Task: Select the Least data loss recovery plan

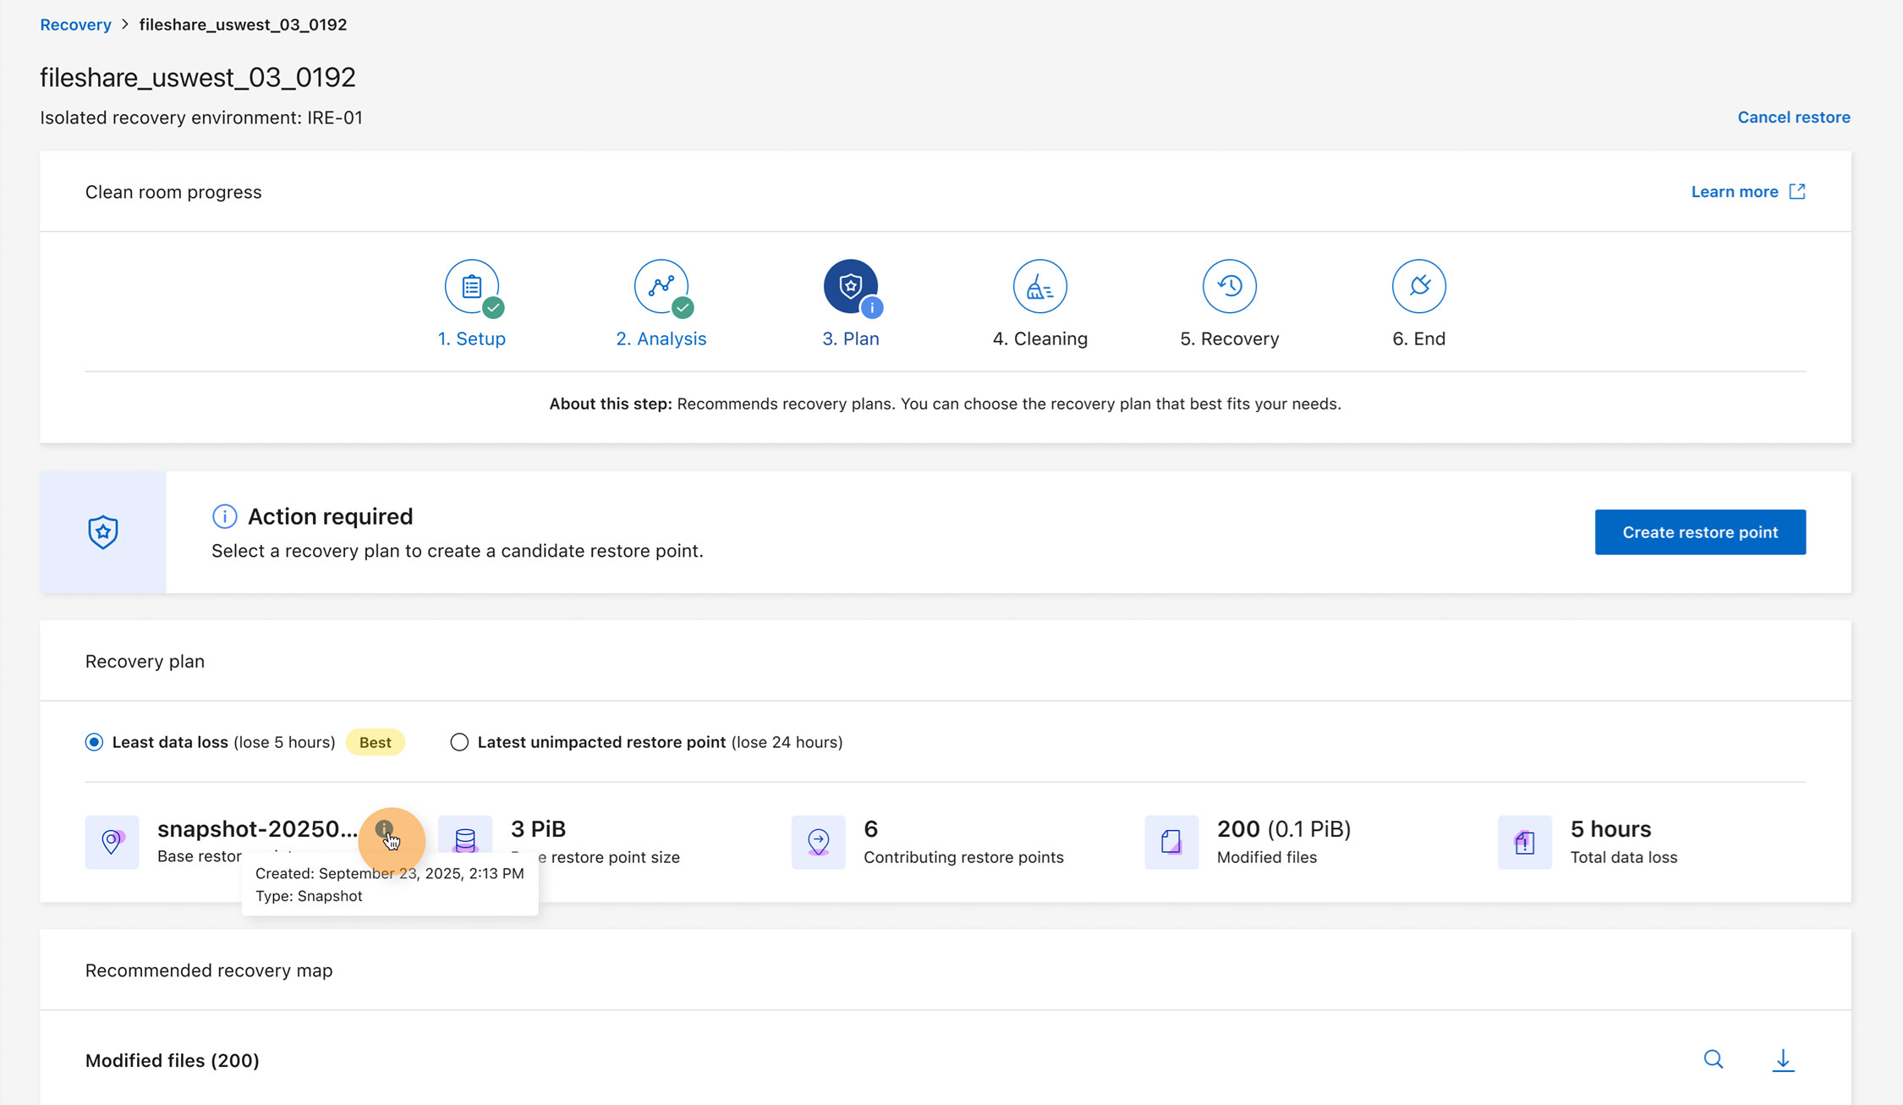Action: (x=93, y=742)
